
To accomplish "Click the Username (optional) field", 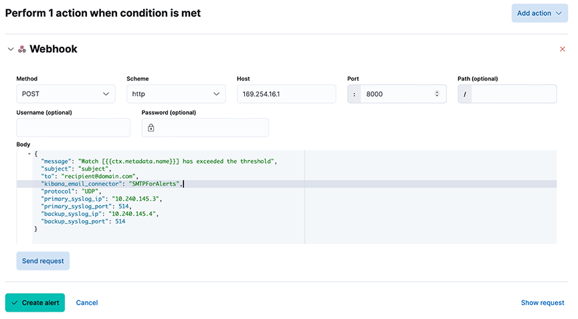I will pos(74,128).
